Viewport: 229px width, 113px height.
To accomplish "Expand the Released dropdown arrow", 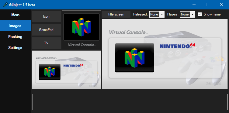I will tap(162, 15).
